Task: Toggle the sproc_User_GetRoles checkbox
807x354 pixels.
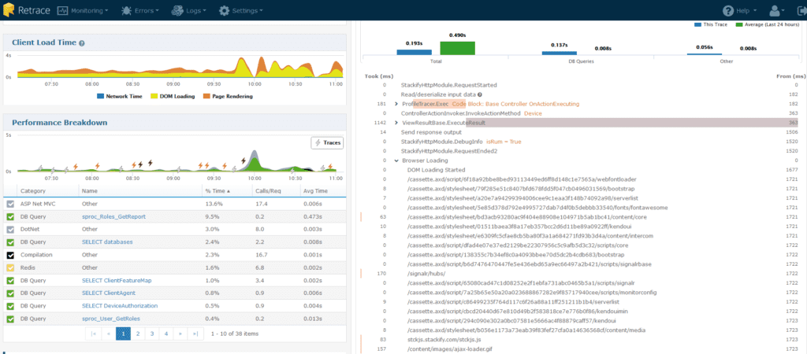Action: point(11,319)
